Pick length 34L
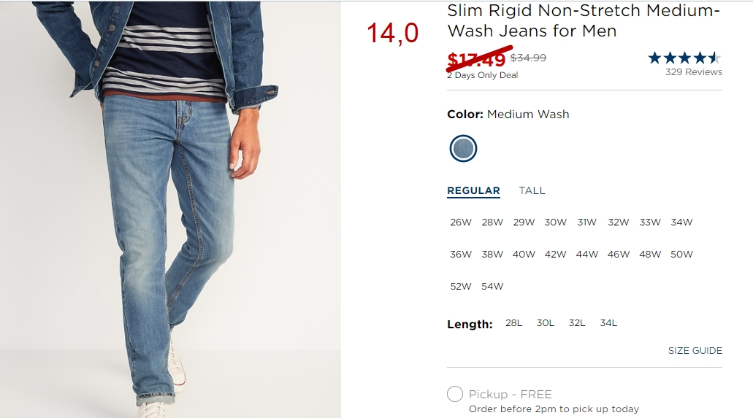The height and width of the screenshot is (418, 753). click(x=608, y=323)
